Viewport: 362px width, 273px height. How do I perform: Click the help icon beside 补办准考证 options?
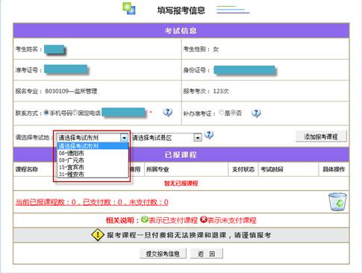click(256, 113)
